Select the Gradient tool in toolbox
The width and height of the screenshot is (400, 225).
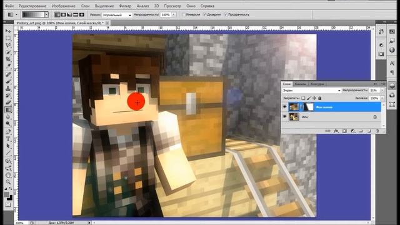8,110
